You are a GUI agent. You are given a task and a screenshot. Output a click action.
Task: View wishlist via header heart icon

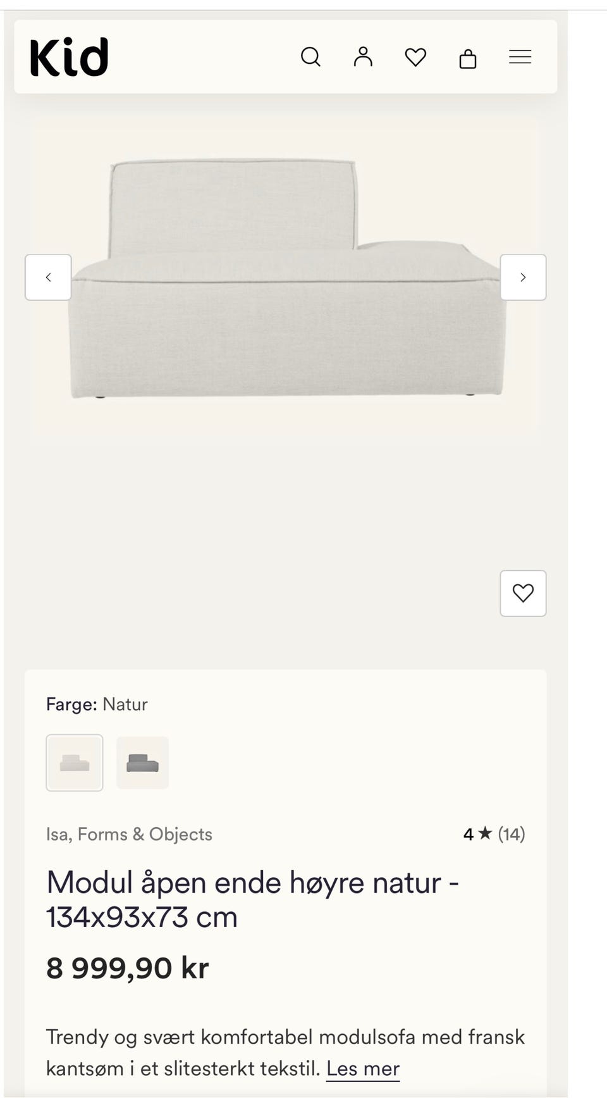pos(415,57)
